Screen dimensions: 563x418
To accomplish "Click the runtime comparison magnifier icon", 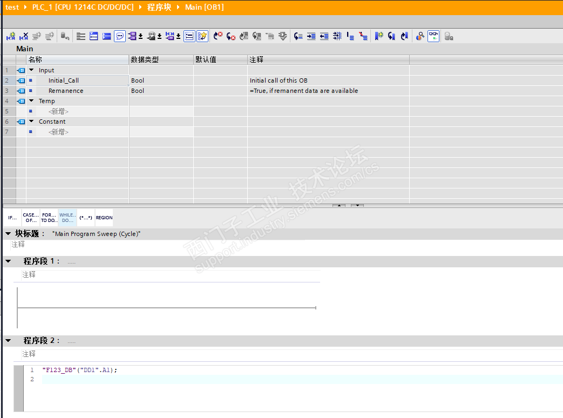I will (x=420, y=36).
